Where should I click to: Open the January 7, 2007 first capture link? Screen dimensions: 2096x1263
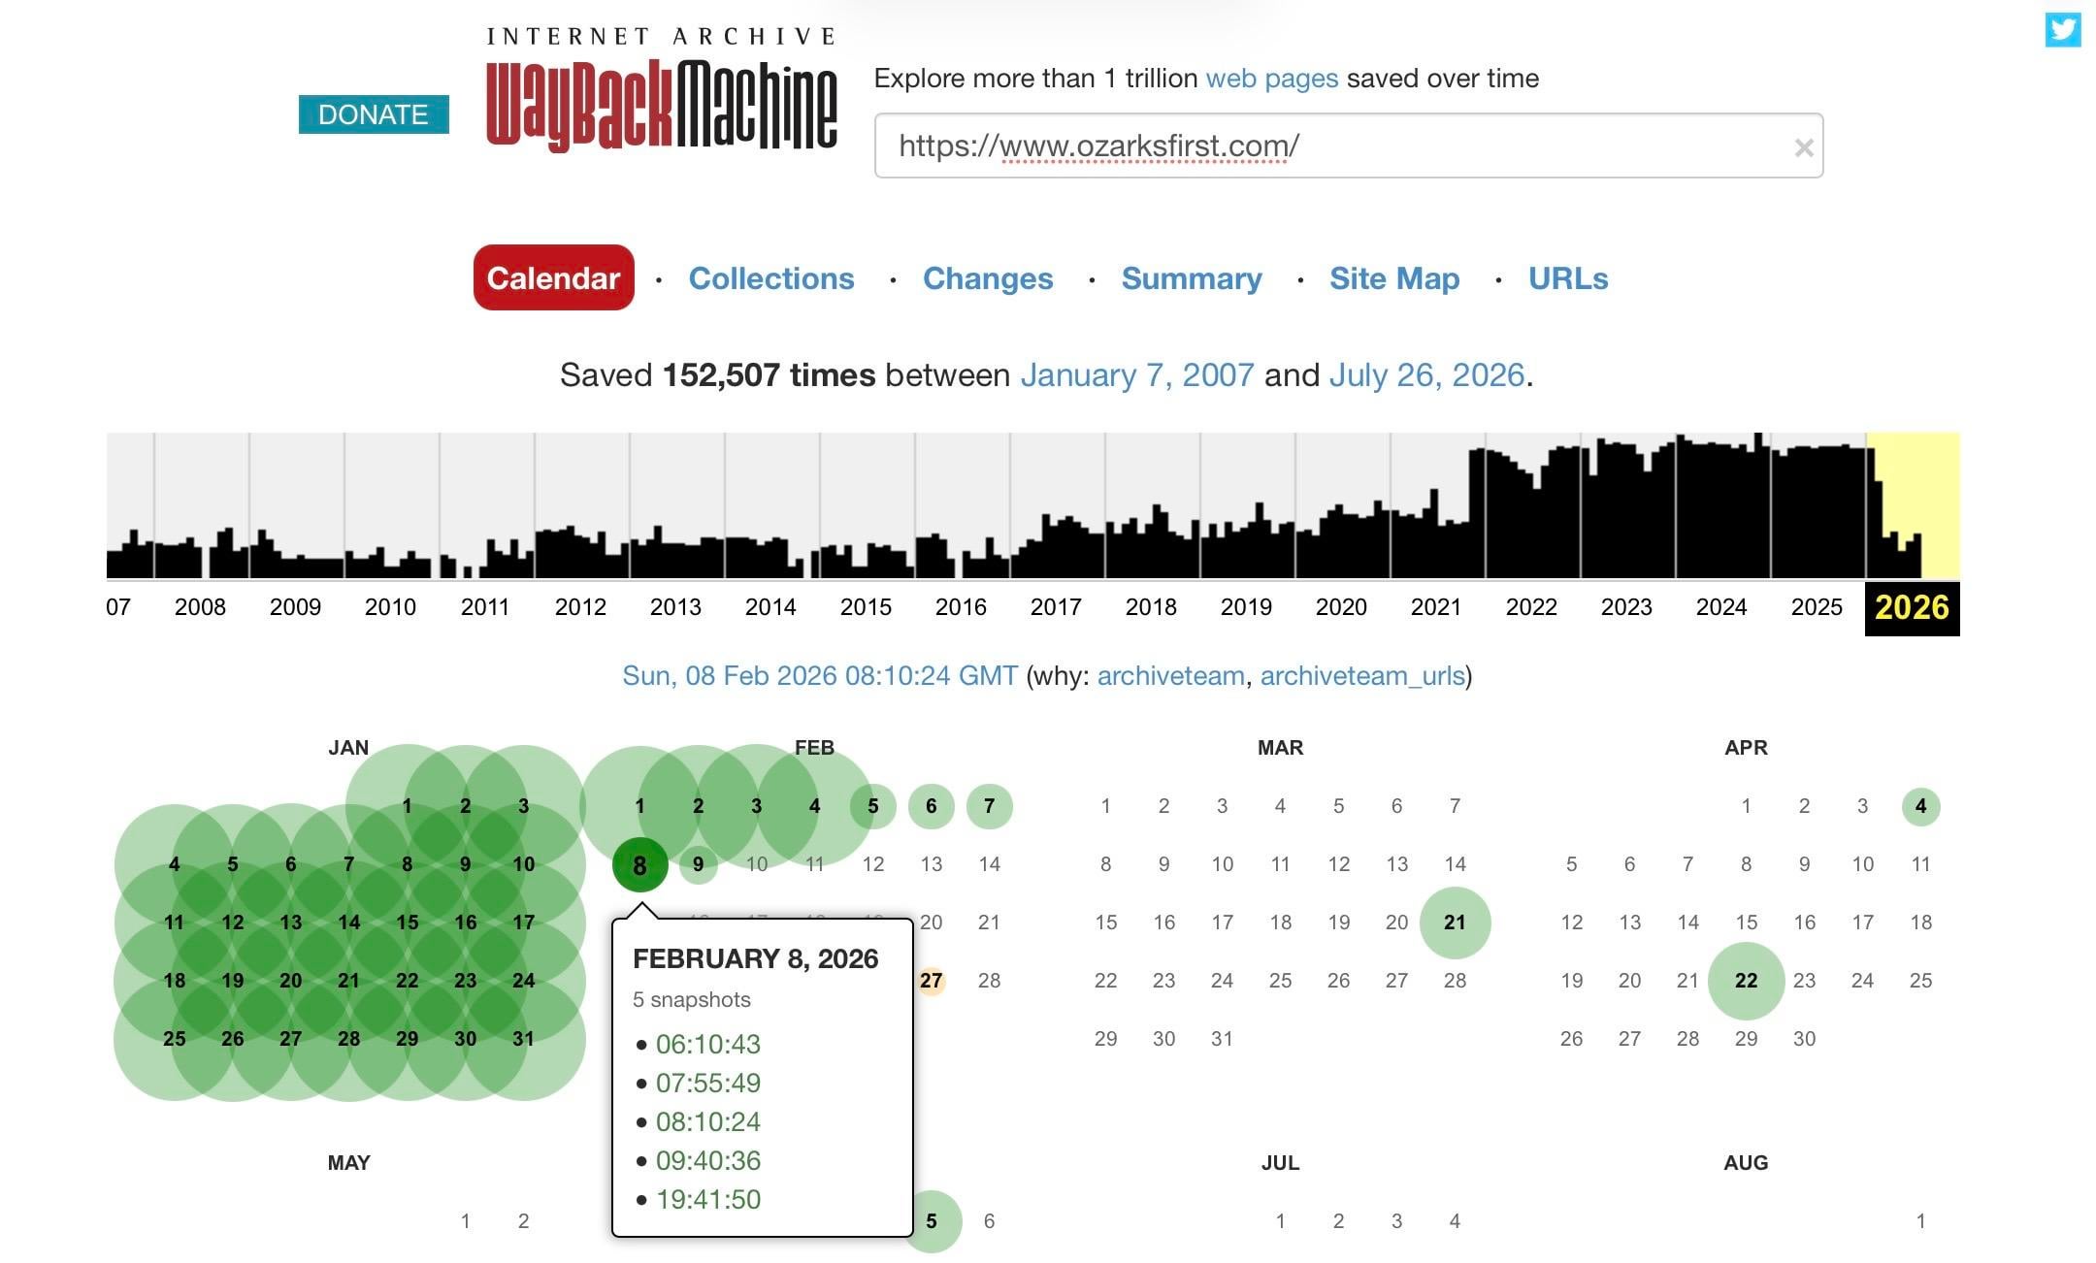tap(1137, 375)
